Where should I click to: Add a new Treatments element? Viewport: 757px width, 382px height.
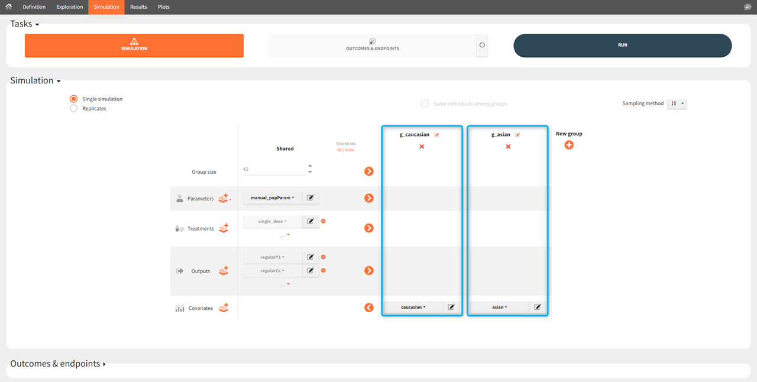pos(224,228)
